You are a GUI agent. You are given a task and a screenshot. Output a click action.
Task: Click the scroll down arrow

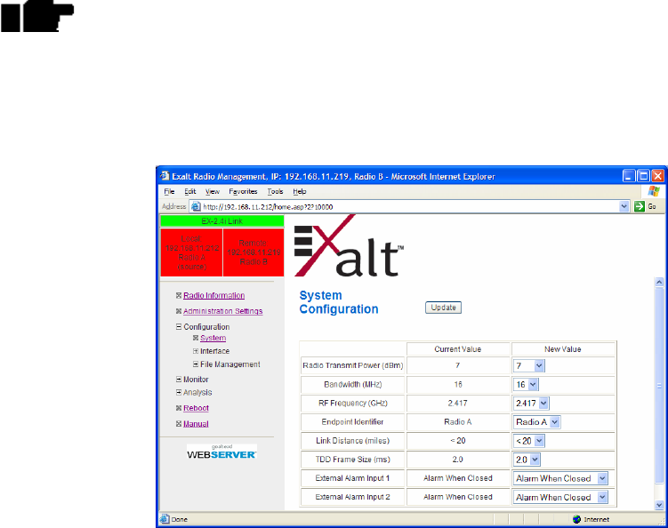click(x=659, y=505)
